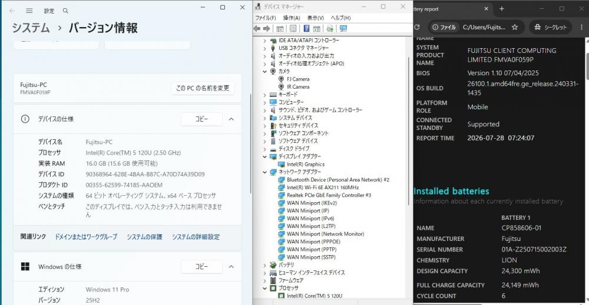589x305 pixels.
Task: Click the Device specifications info icon
Action: [x=25, y=119]
